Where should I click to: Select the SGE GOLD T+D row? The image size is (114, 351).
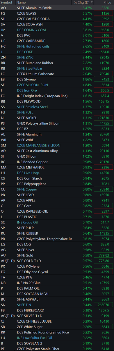[57, 261]
